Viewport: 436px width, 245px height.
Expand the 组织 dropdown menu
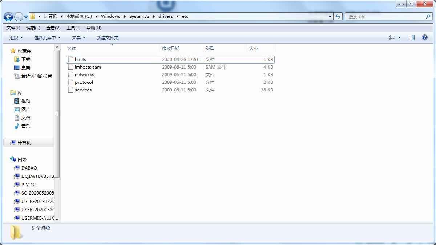(16, 37)
